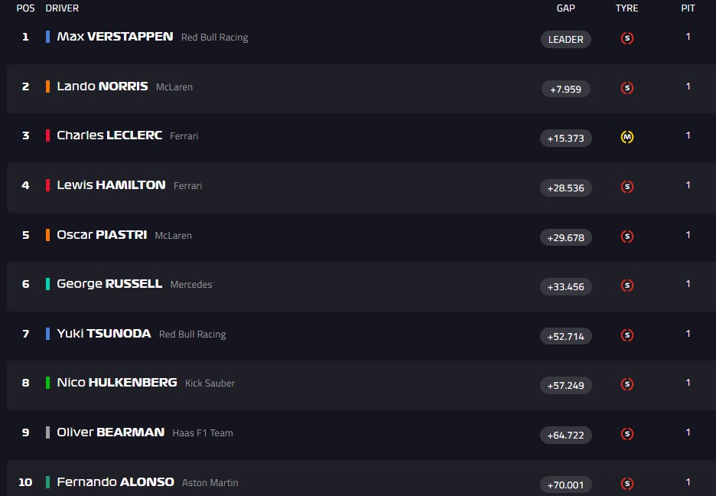Select Max Verstappen driver name

pyautogui.click(x=115, y=37)
